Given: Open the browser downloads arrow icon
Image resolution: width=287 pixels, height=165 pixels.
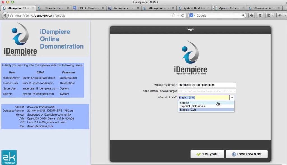Looking at the screenshot, I should [x=251, y=15].
